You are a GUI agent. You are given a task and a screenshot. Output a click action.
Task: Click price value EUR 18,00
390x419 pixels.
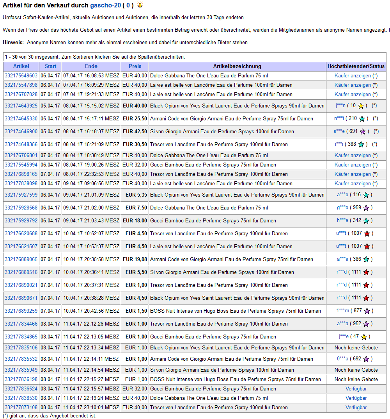(135, 220)
